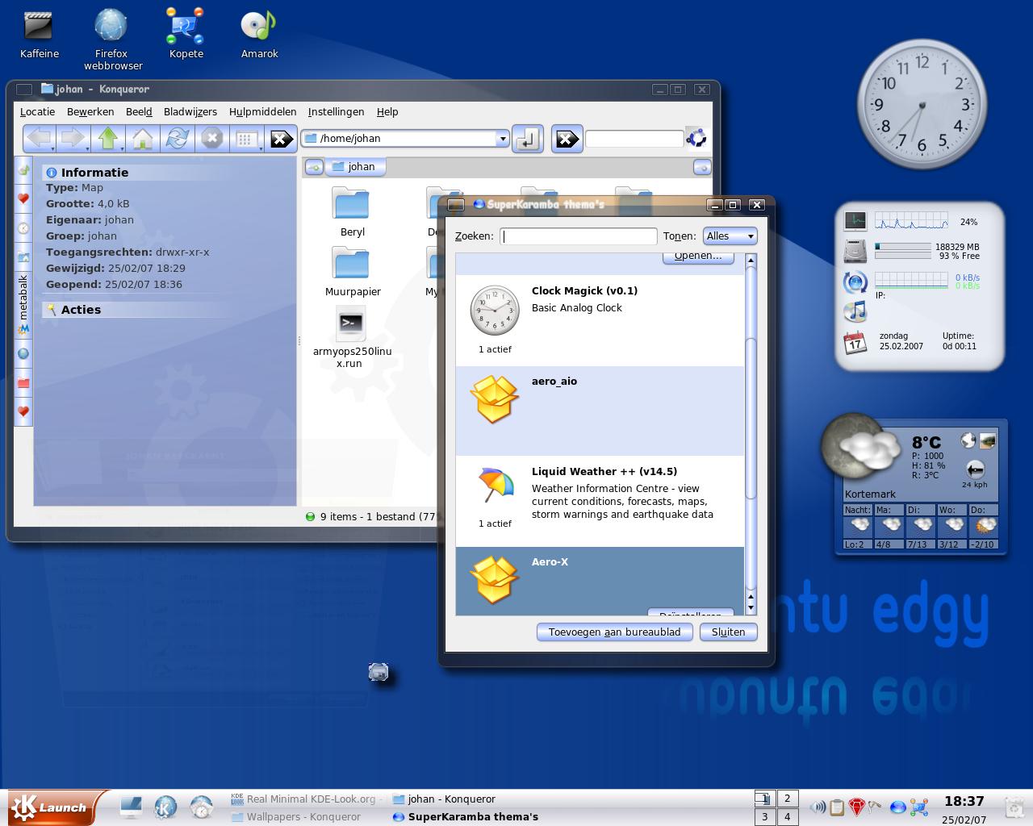Click the analog clock desktop widget
Screen dimensions: 1033x826
tap(922, 106)
